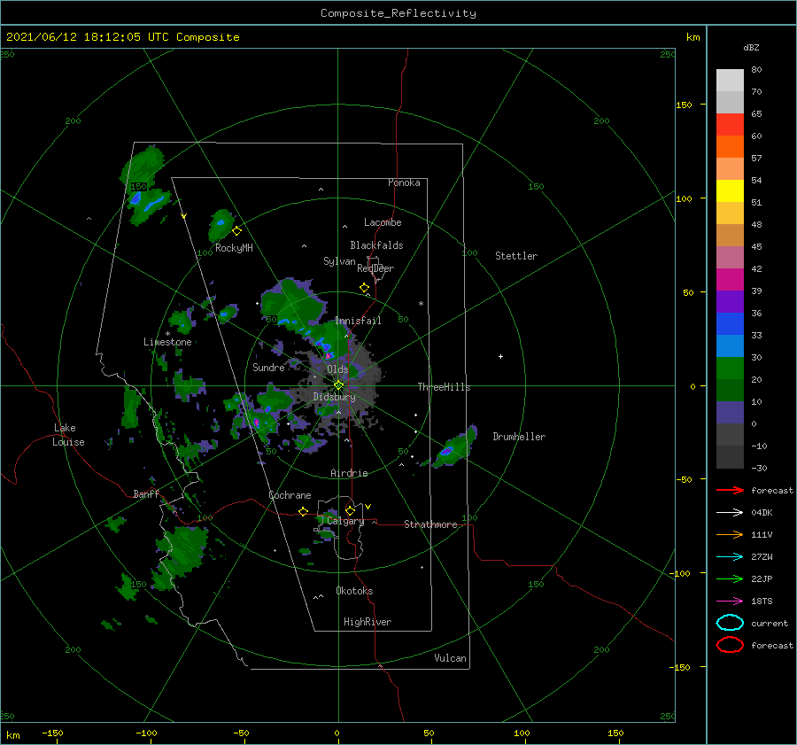Click the yellow radar-site diamond at Olds

[x=338, y=385]
